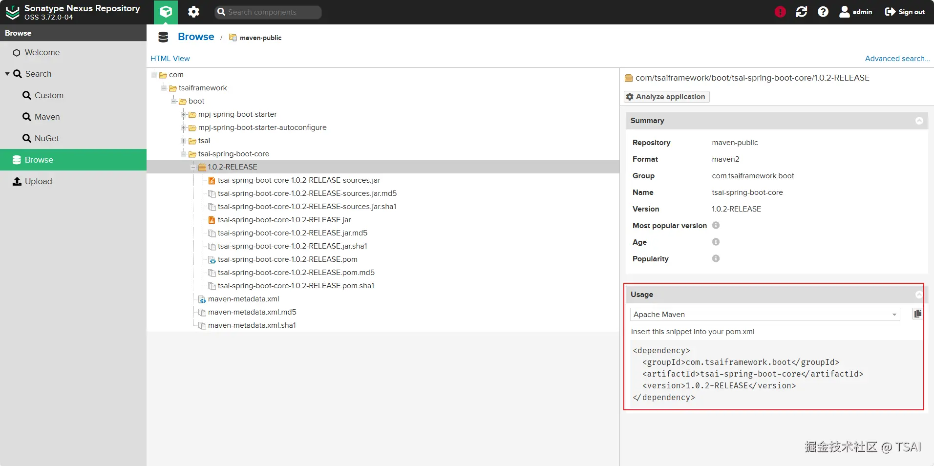
Task: Collapse the Summary panel
Action: (x=919, y=121)
